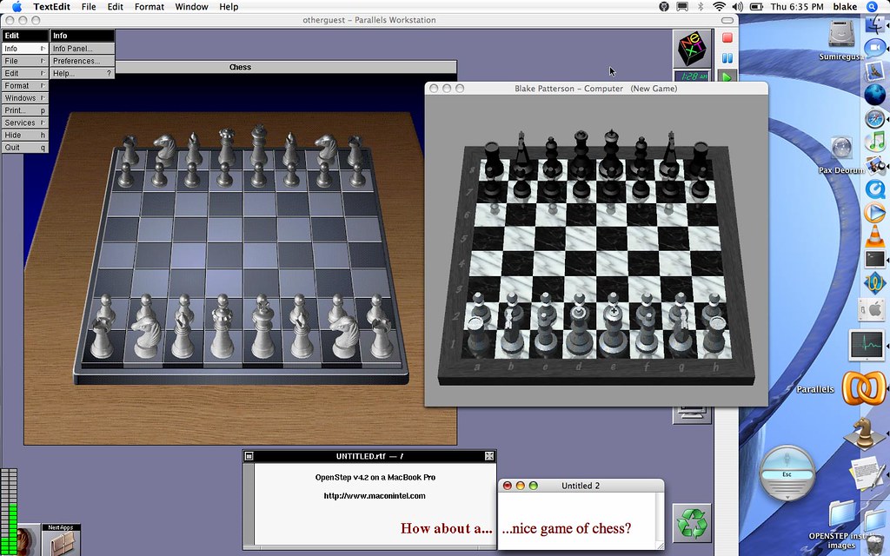Screen dimensions: 890x556
Task: Click the green play button in Parallels toolbar
Action: pyautogui.click(x=727, y=76)
